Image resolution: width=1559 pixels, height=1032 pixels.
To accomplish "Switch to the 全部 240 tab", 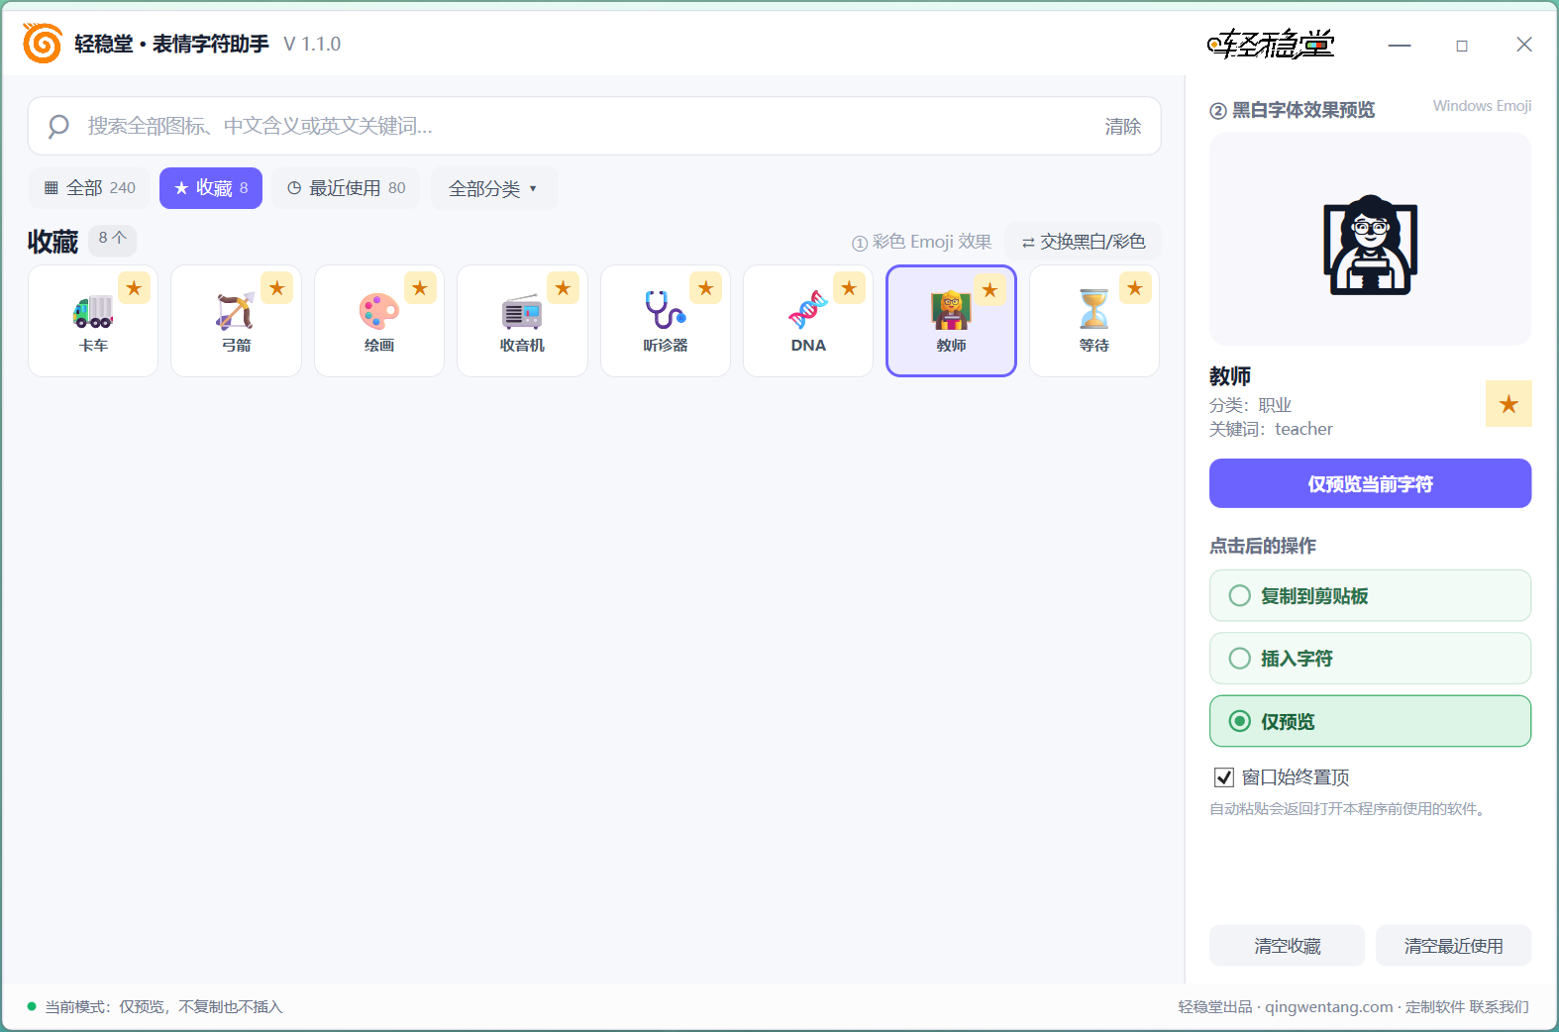I will pyautogui.click(x=90, y=188).
